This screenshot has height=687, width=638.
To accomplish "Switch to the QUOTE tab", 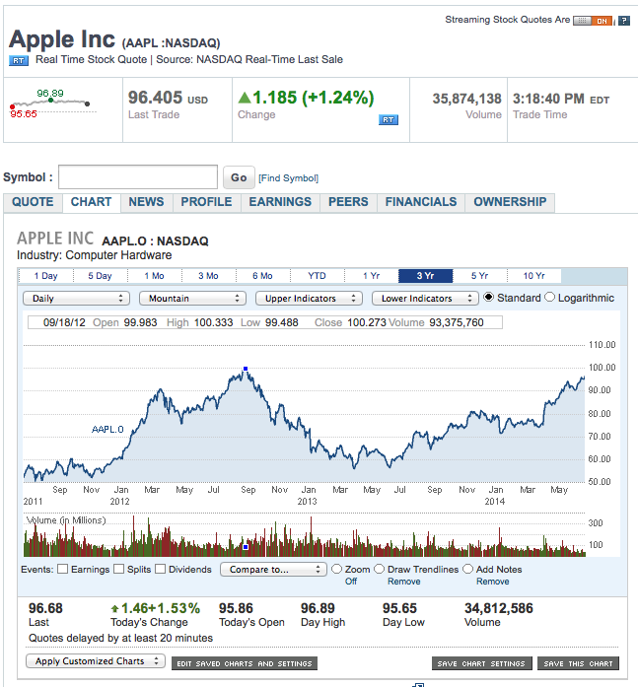I will [33, 202].
